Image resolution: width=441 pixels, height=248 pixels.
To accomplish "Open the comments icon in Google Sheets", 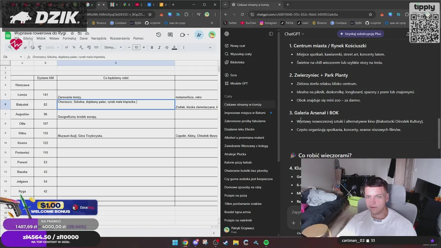I will point(170,35).
